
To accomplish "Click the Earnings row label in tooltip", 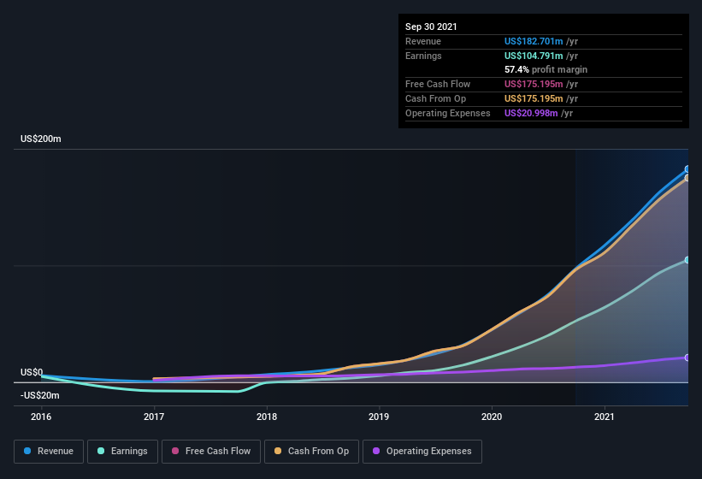I will (423, 56).
